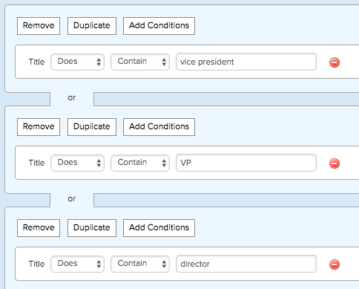This screenshot has height=289, width=359.
Task: Add Conditions to the VP group
Action: (x=159, y=127)
